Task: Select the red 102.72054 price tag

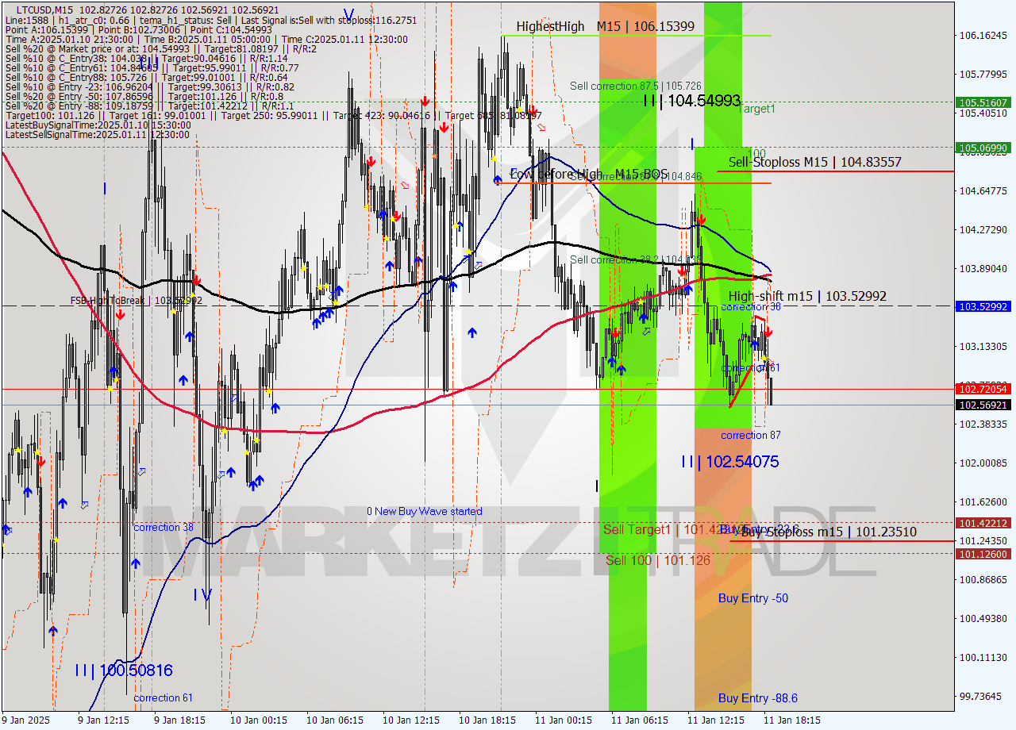Action: 984,389
